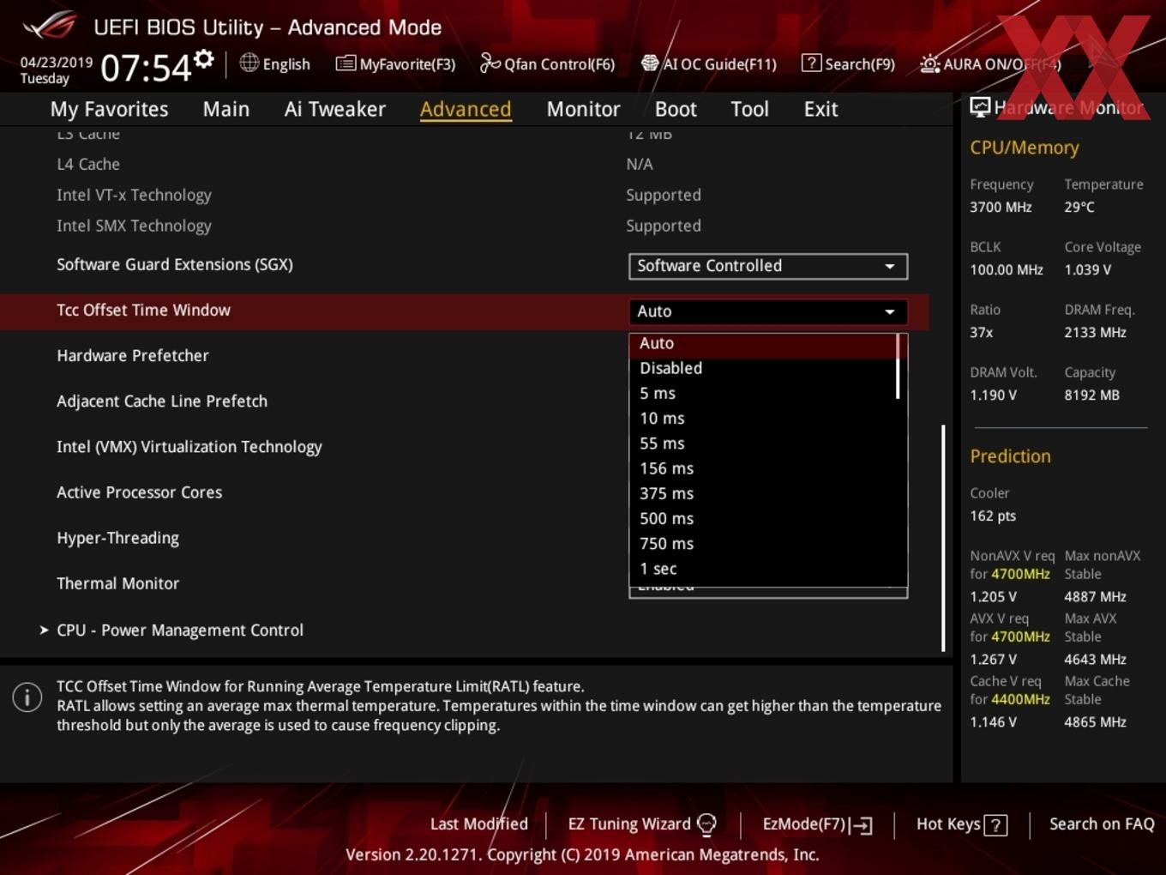
Task: Click the EzMode(F7) switch arrow icon
Action: pos(861,825)
